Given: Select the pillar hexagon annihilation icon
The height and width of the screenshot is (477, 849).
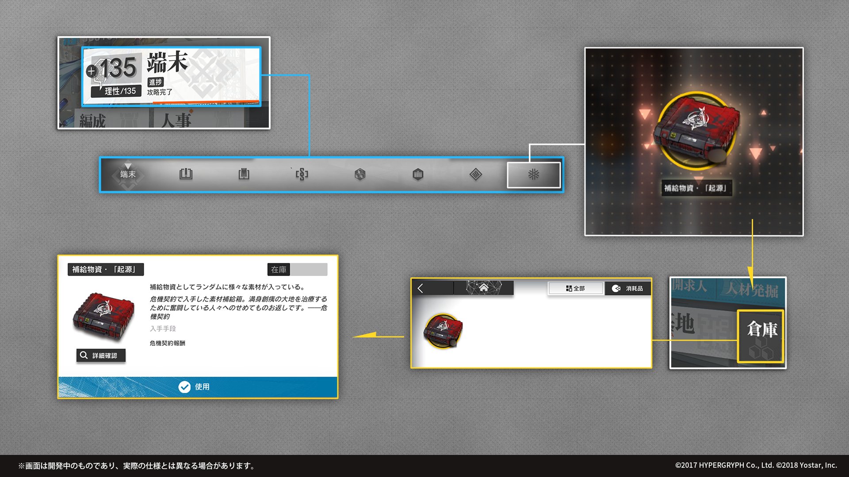Looking at the screenshot, I should pos(418,174).
